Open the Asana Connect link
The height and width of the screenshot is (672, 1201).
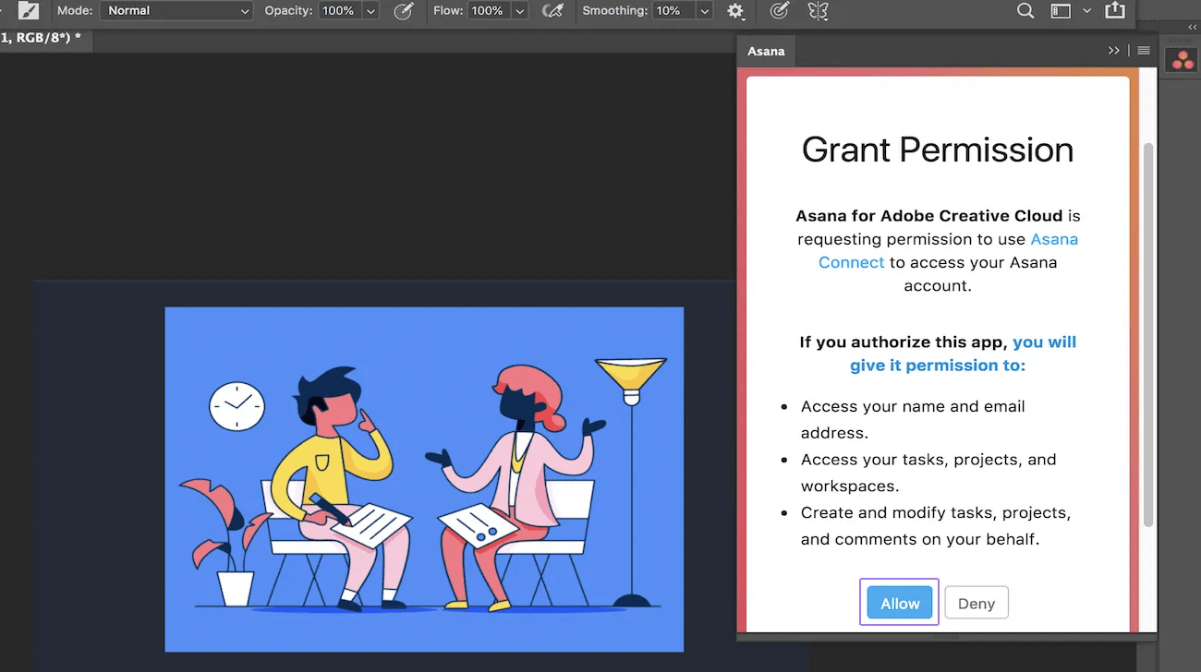(x=1054, y=239)
